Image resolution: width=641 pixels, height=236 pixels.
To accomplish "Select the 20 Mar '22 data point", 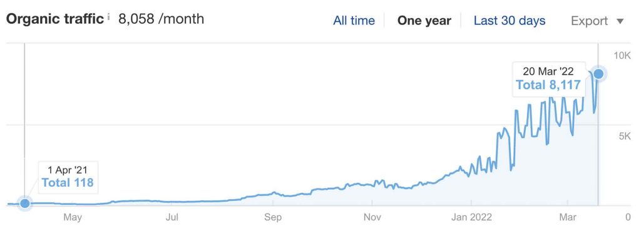I will (x=598, y=74).
